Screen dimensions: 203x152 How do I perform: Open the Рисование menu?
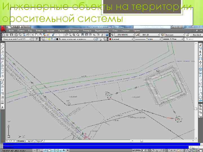point(74,31)
